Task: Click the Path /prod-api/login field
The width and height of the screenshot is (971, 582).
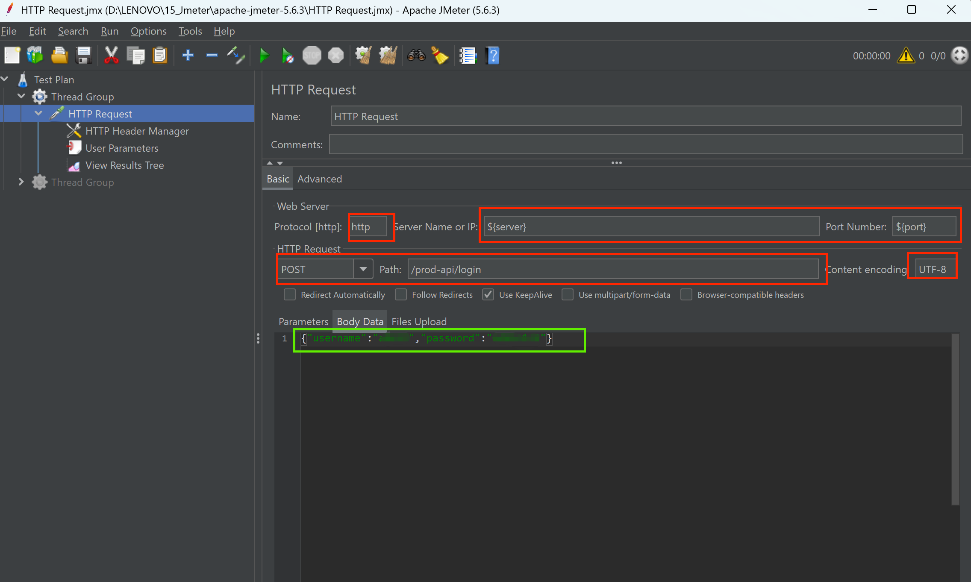Action: [x=613, y=269]
